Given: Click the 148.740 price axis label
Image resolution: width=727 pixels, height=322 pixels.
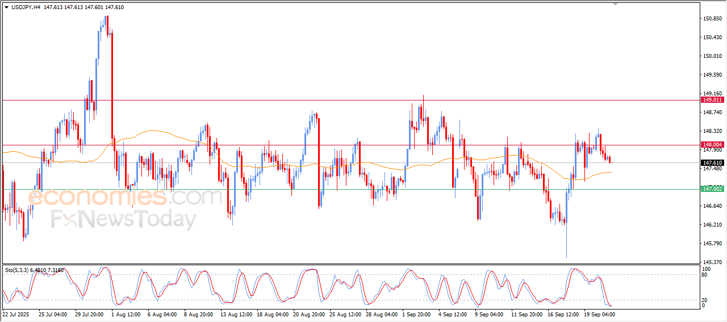Looking at the screenshot, I should [x=712, y=112].
